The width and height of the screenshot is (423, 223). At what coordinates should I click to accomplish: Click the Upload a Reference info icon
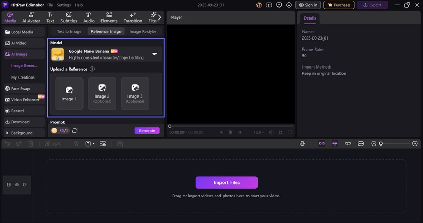92,69
